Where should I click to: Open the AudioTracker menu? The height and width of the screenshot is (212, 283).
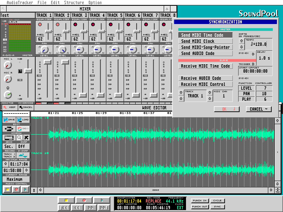20,2
